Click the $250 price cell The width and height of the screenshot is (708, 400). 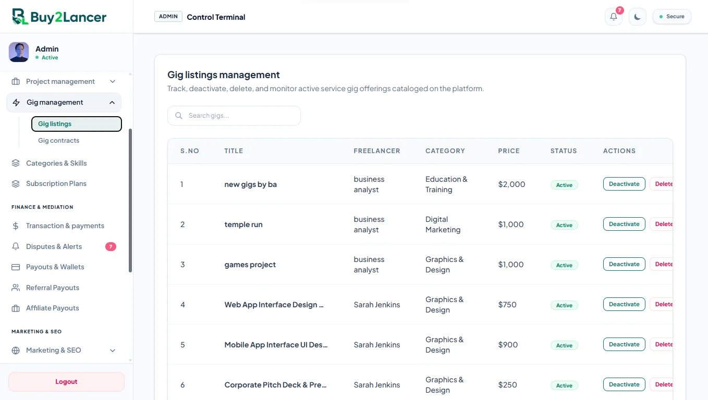[508, 385]
